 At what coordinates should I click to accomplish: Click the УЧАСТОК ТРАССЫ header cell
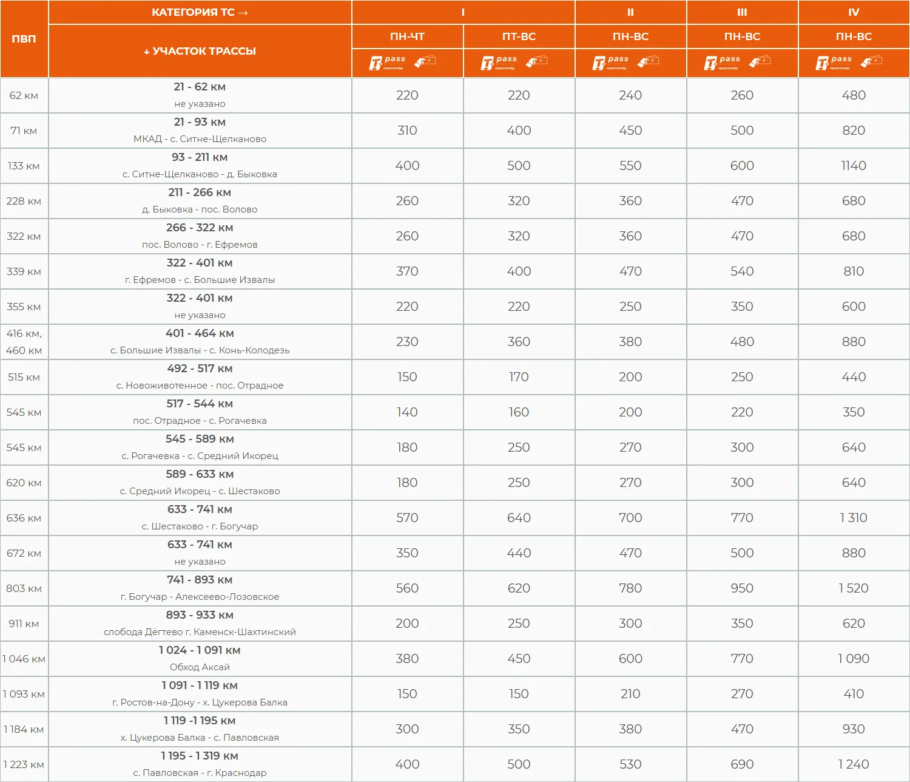click(x=200, y=51)
